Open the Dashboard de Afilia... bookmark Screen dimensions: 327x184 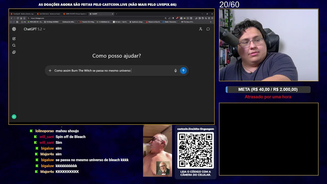(x=68, y=22)
